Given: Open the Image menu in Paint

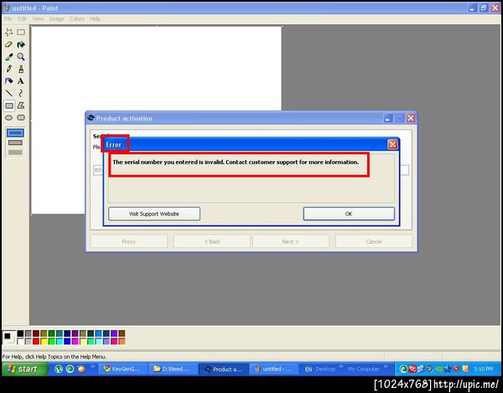Looking at the screenshot, I should coord(56,19).
